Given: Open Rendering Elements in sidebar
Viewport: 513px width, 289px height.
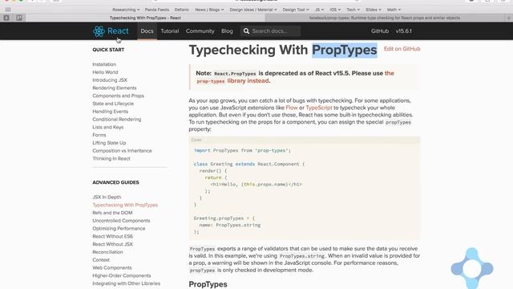Looking at the screenshot, I should coord(114,88).
